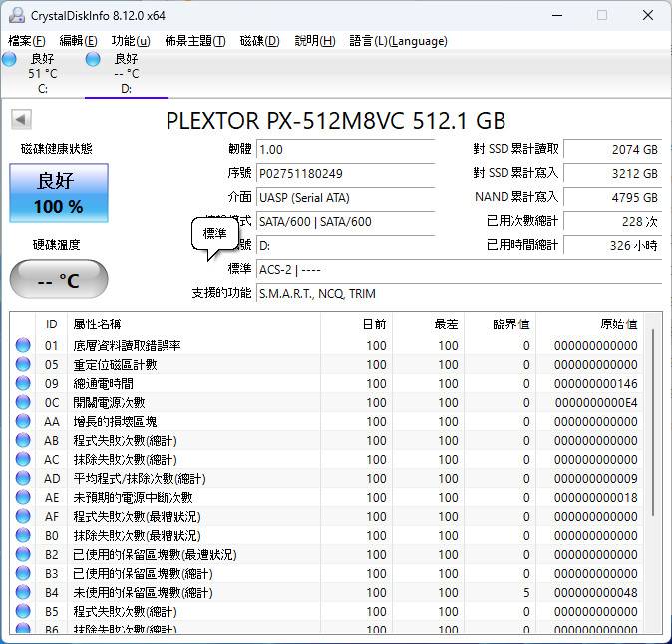Open the 語言(L)(Language) menu
The height and width of the screenshot is (644, 672).
(x=398, y=41)
